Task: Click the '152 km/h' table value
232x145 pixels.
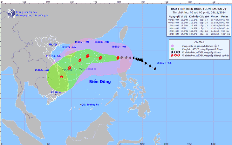Action: point(216,23)
